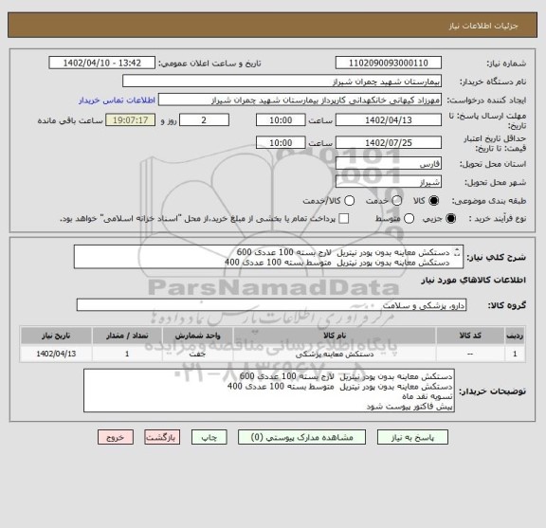Click the جزئیات اطلاعات نیاز page header
The height and width of the screenshot is (528, 546).
[483, 26]
